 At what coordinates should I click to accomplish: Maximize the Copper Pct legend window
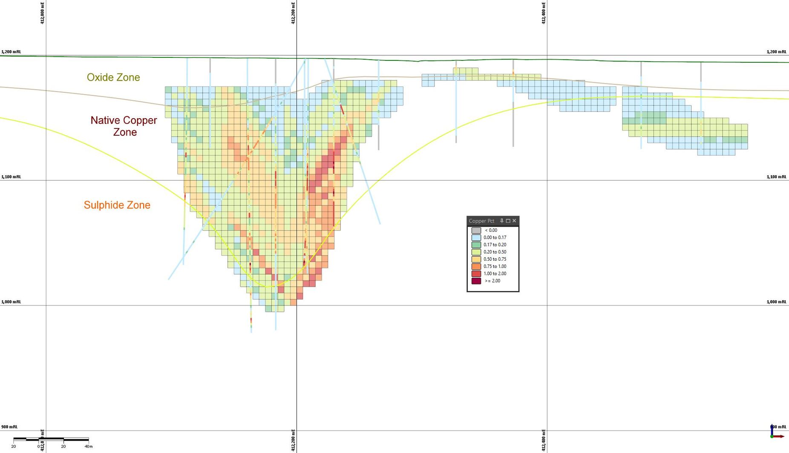[x=507, y=221]
